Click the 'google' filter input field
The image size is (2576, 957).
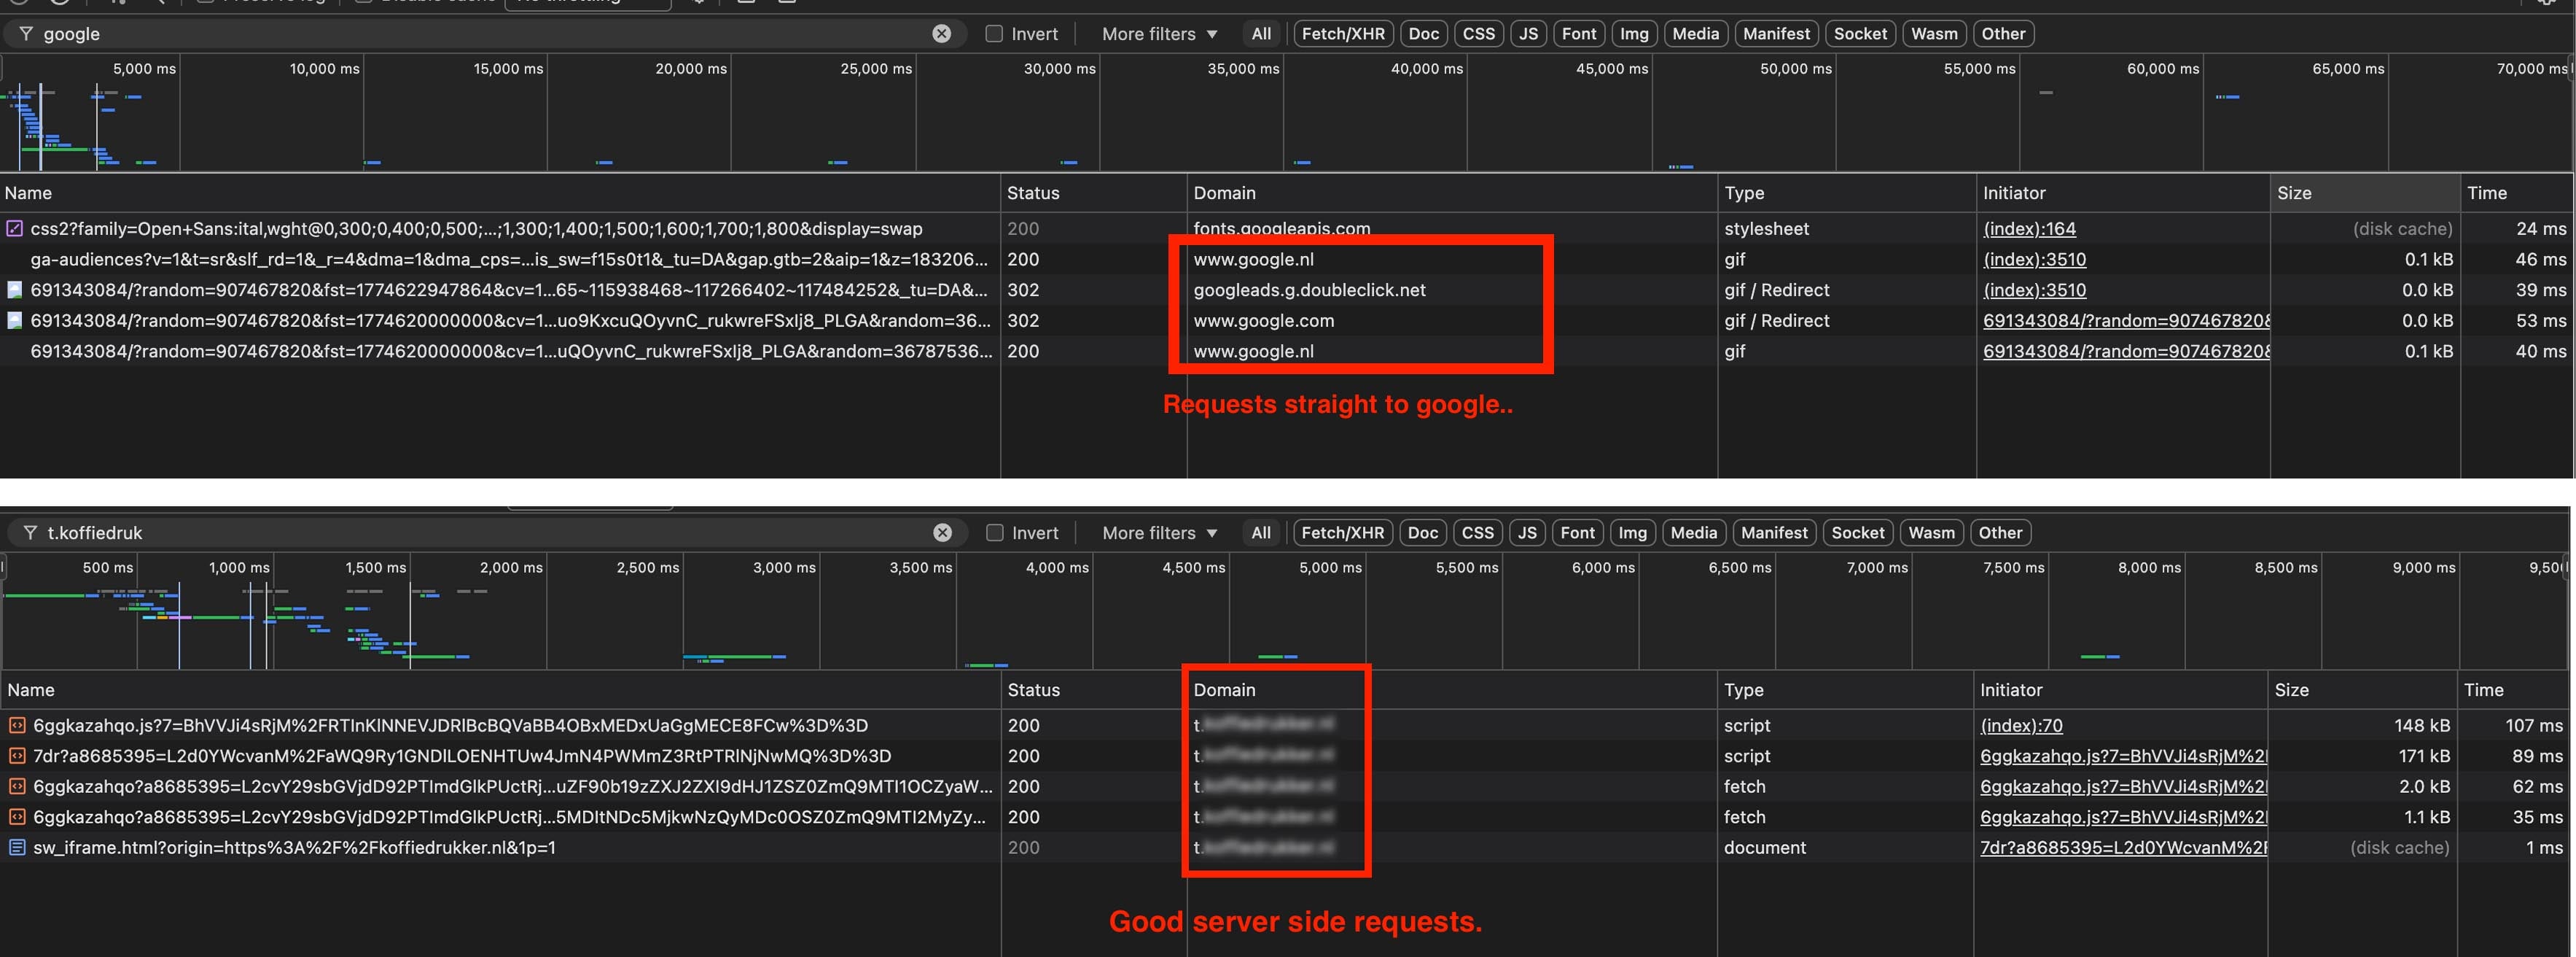(x=480, y=33)
